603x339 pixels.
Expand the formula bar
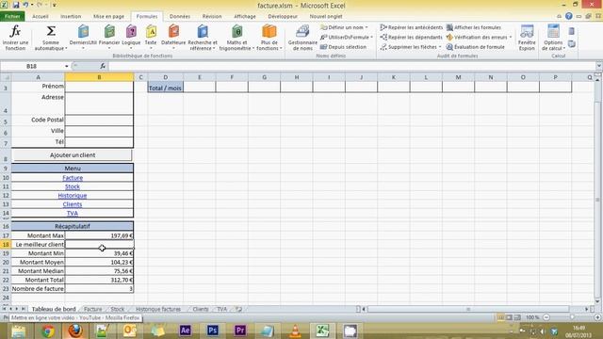[599, 66]
